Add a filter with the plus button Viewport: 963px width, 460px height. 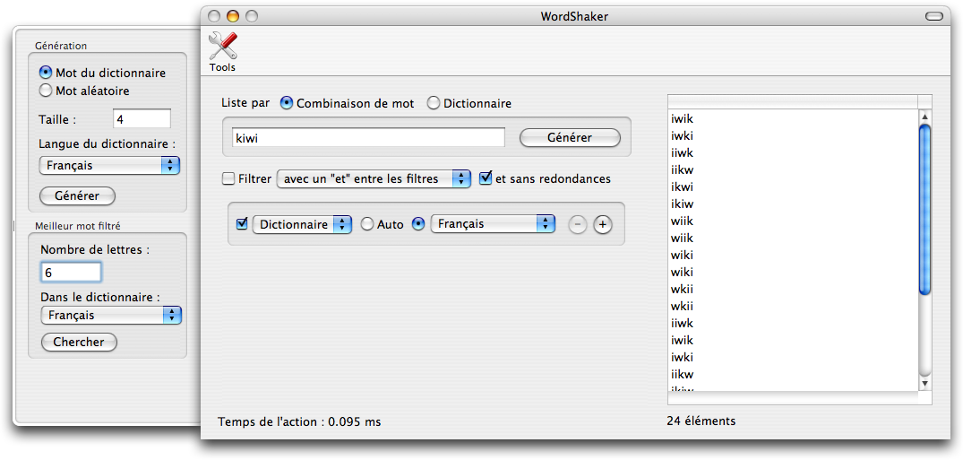(x=603, y=224)
